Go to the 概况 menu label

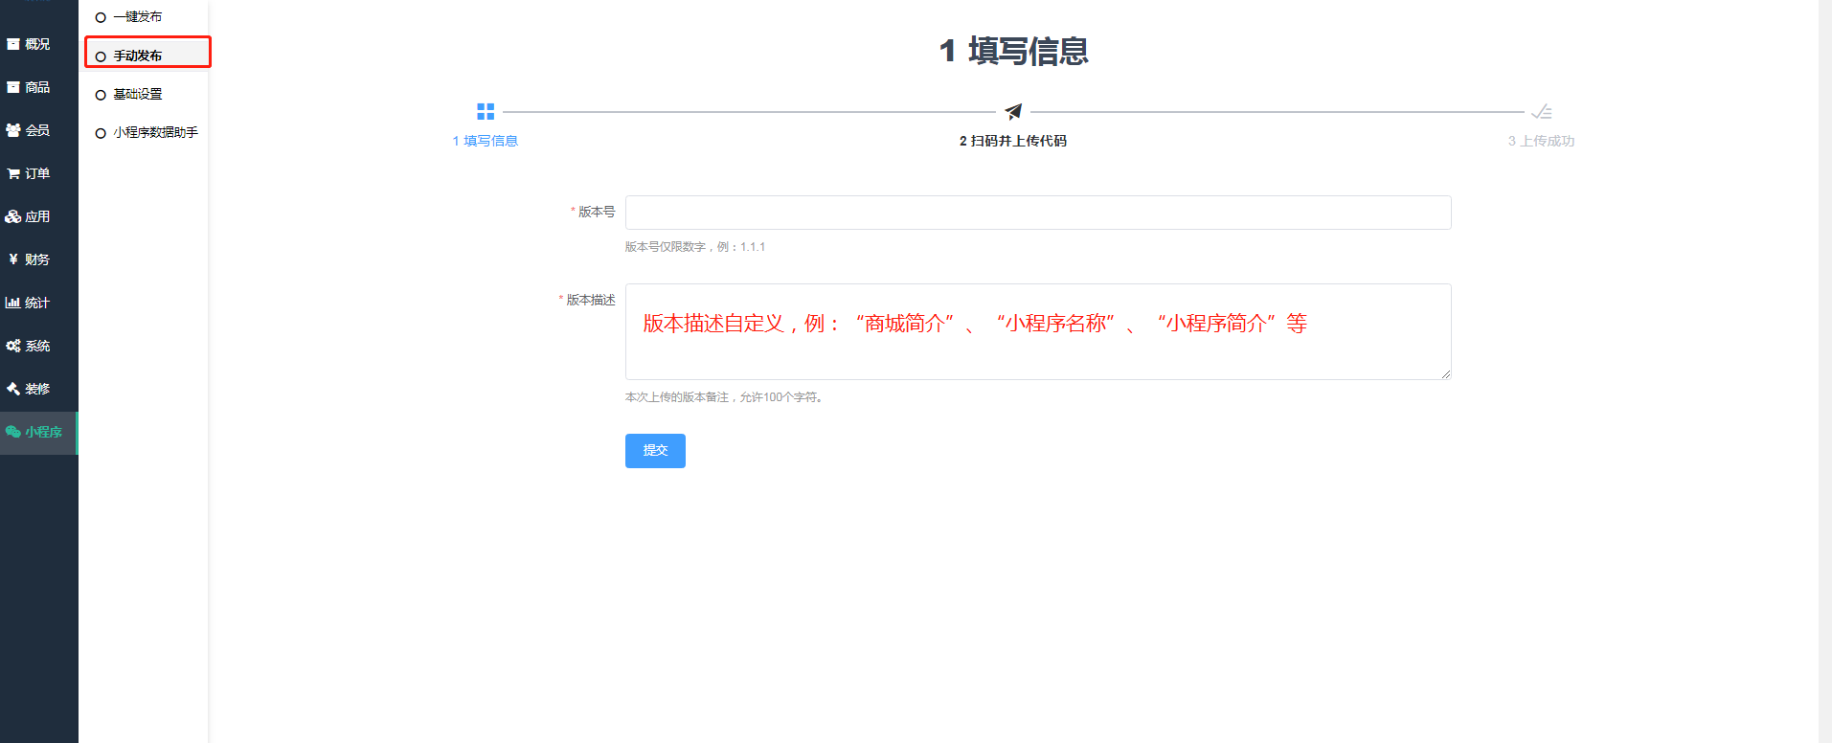click(x=37, y=44)
